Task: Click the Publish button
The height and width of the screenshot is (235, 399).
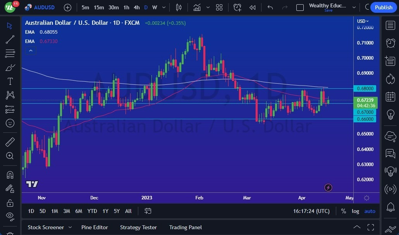Action: 383,7
